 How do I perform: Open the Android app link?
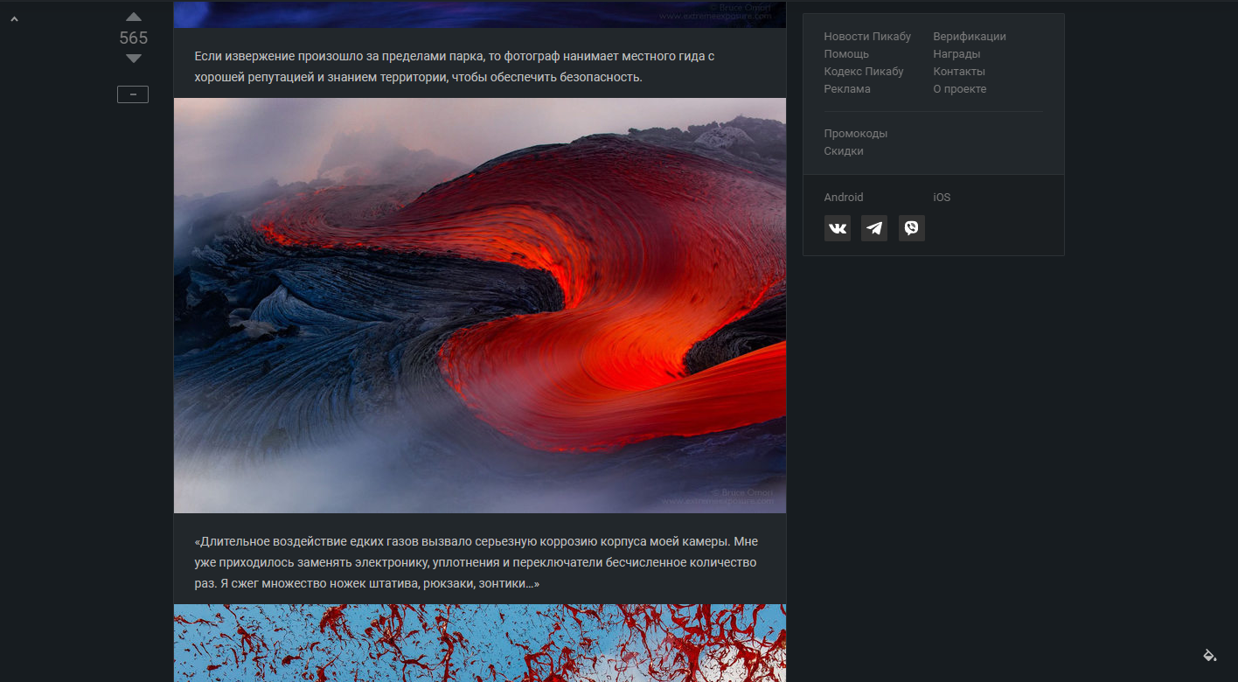[x=844, y=198]
